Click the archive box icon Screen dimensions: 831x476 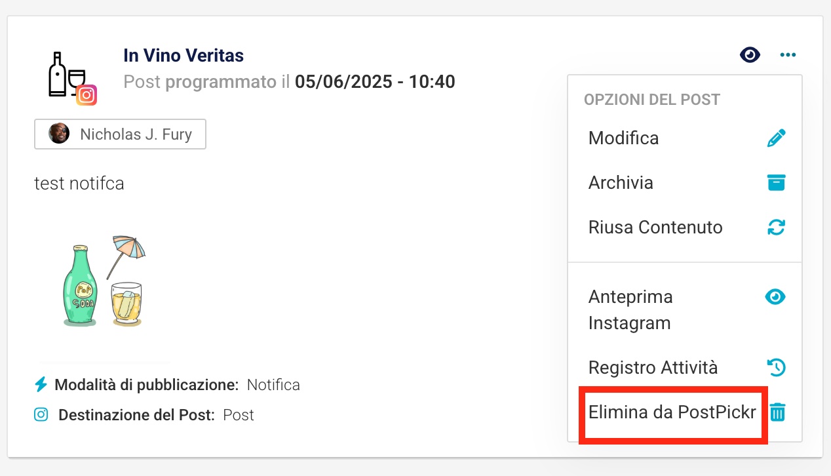click(x=776, y=182)
